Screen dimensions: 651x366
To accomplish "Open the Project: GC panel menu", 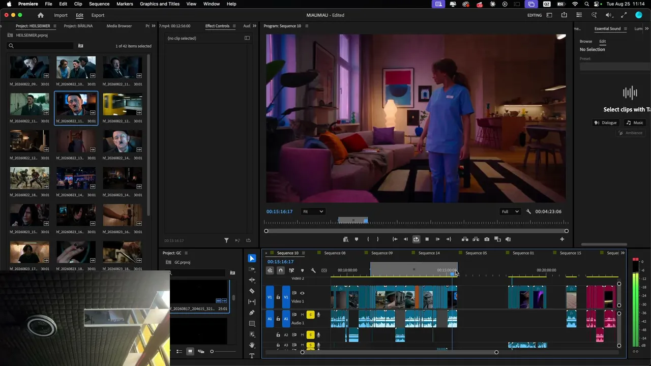I will click(x=186, y=253).
